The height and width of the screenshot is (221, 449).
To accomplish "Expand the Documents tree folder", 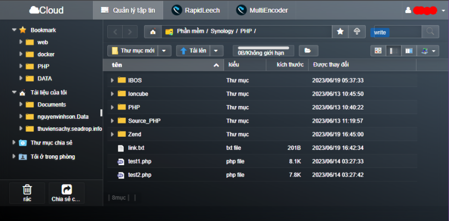I will 21,104.
